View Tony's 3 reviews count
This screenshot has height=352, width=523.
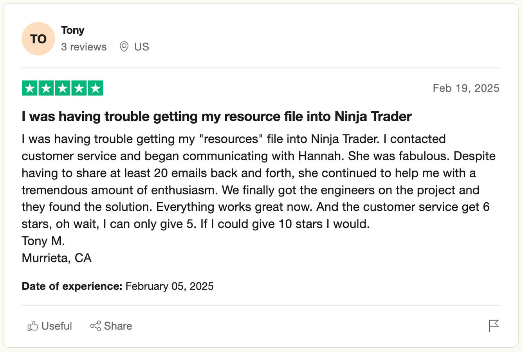coord(84,47)
